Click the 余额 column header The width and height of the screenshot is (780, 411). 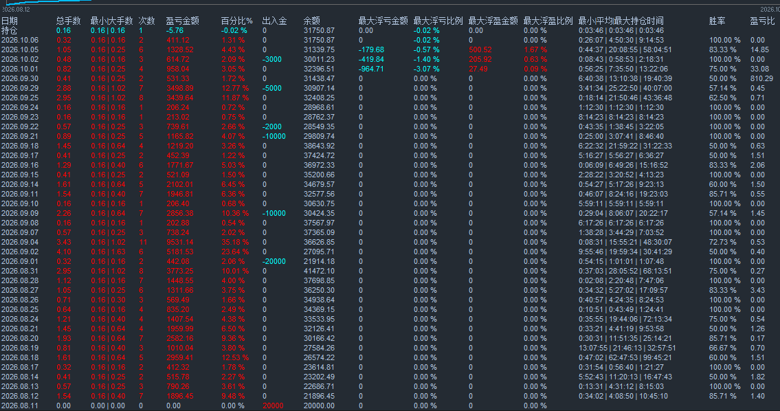(311, 21)
